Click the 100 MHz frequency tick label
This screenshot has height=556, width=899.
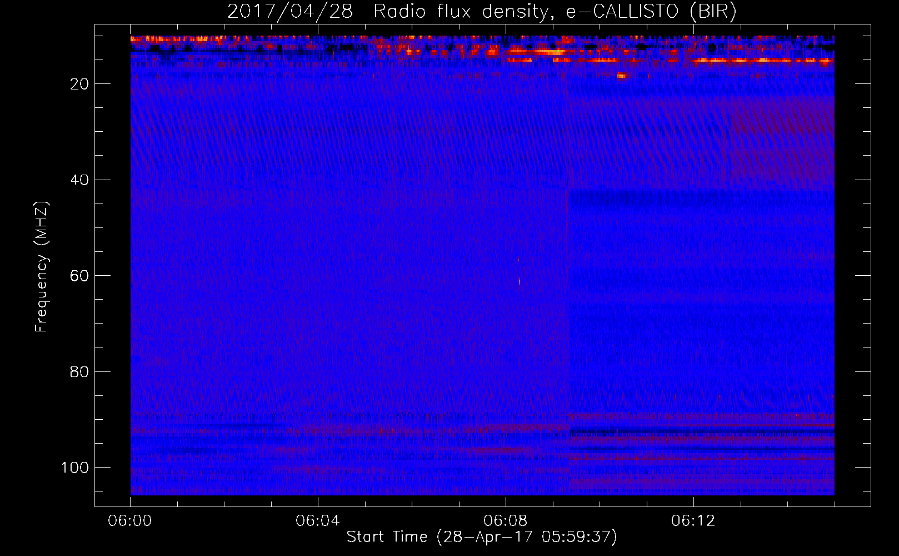(75, 468)
